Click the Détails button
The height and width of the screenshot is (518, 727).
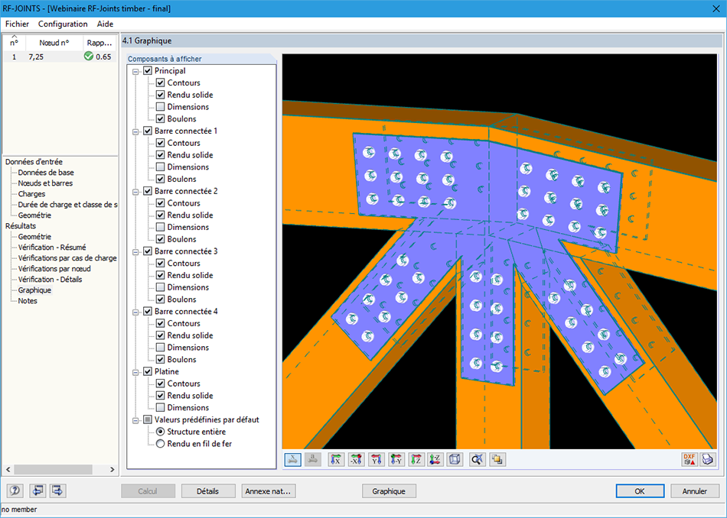tap(207, 491)
